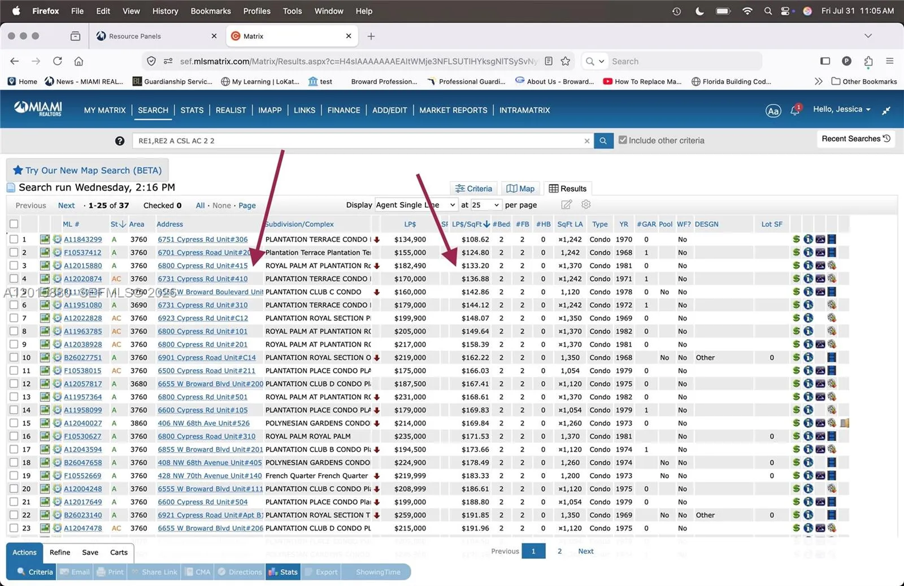This screenshot has width=904, height=586.
Task: Open Firefox home button
Action: (x=79, y=61)
